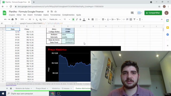
Task: Activate the paint format tool
Action: click(x=16, y=19)
